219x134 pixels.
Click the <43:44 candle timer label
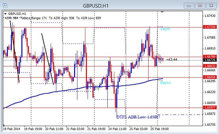point(172,60)
